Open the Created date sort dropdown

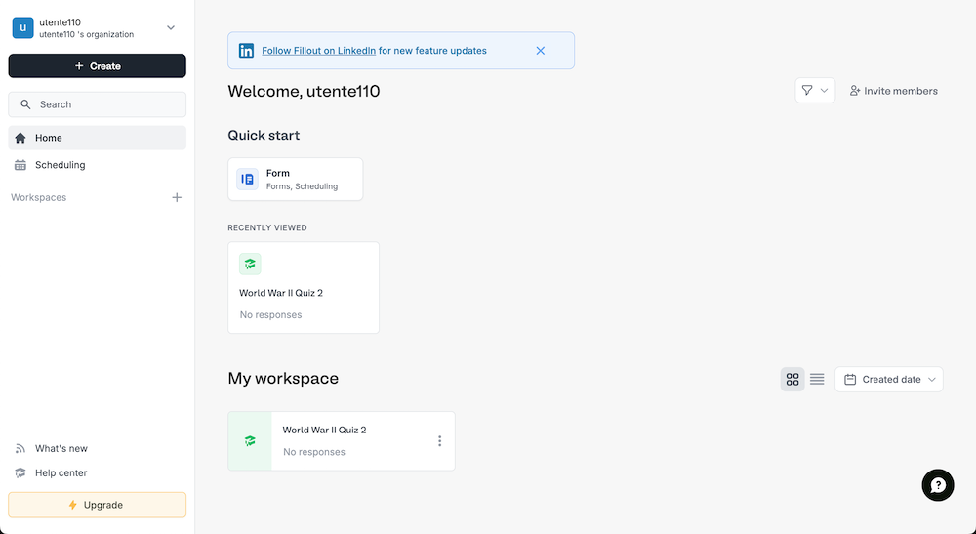pos(889,379)
